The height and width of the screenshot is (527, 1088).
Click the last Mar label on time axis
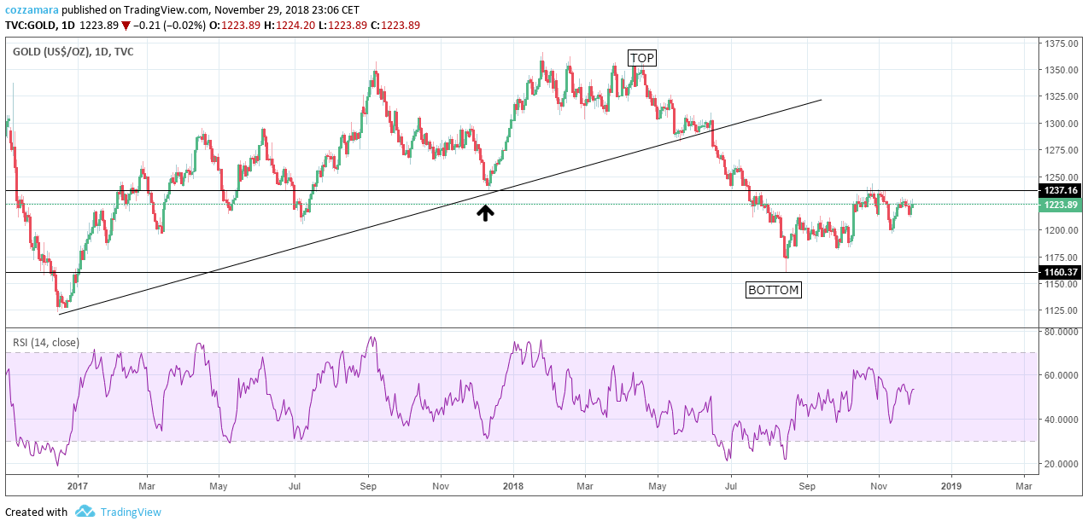pos(1023,485)
